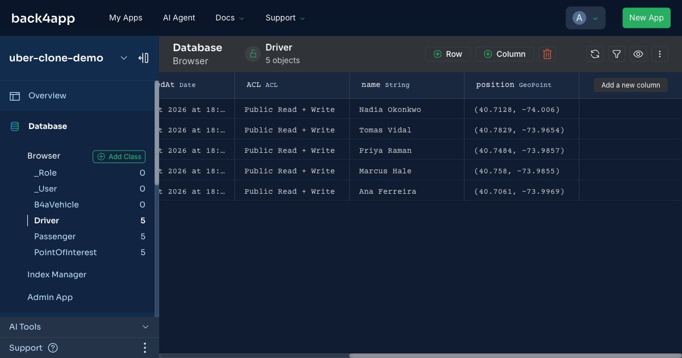Viewport: 682px width, 358px height.
Task: Add a new Column button
Action: (x=505, y=54)
